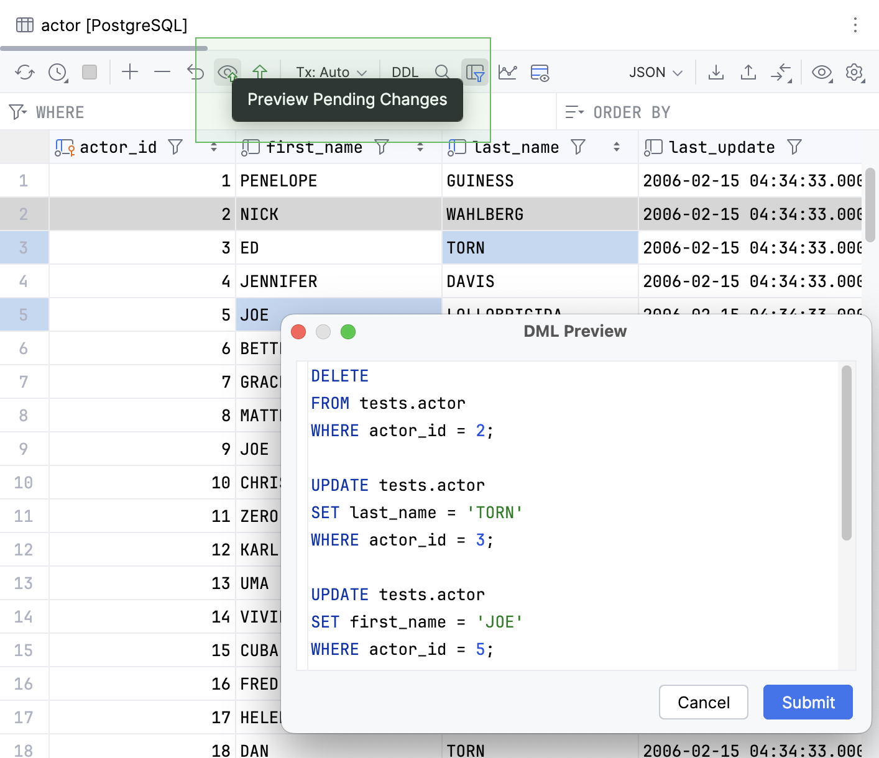The width and height of the screenshot is (879, 758).
Task: Revert pending changes
Action: pos(195,71)
